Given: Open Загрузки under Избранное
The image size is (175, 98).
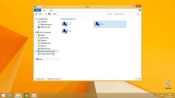Looking at the screenshot, I should click(x=43, y=22).
